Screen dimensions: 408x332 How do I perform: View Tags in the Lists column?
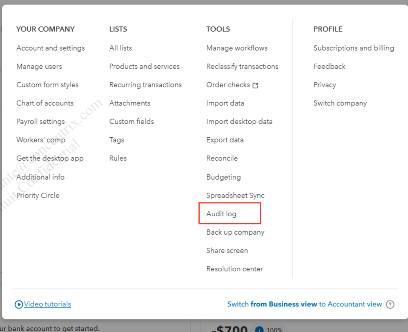(116, 140)
